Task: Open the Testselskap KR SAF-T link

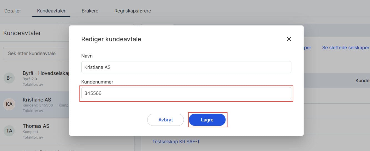Action: point(176,142)
